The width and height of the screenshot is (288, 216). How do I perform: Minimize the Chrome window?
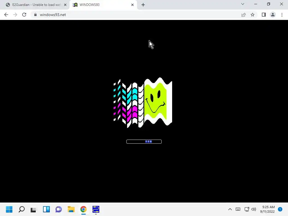pos(256,4)
